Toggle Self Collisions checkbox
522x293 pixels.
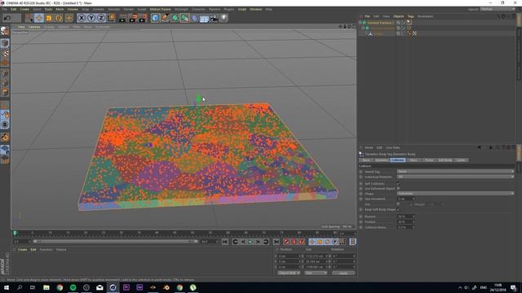click(398, 184)
